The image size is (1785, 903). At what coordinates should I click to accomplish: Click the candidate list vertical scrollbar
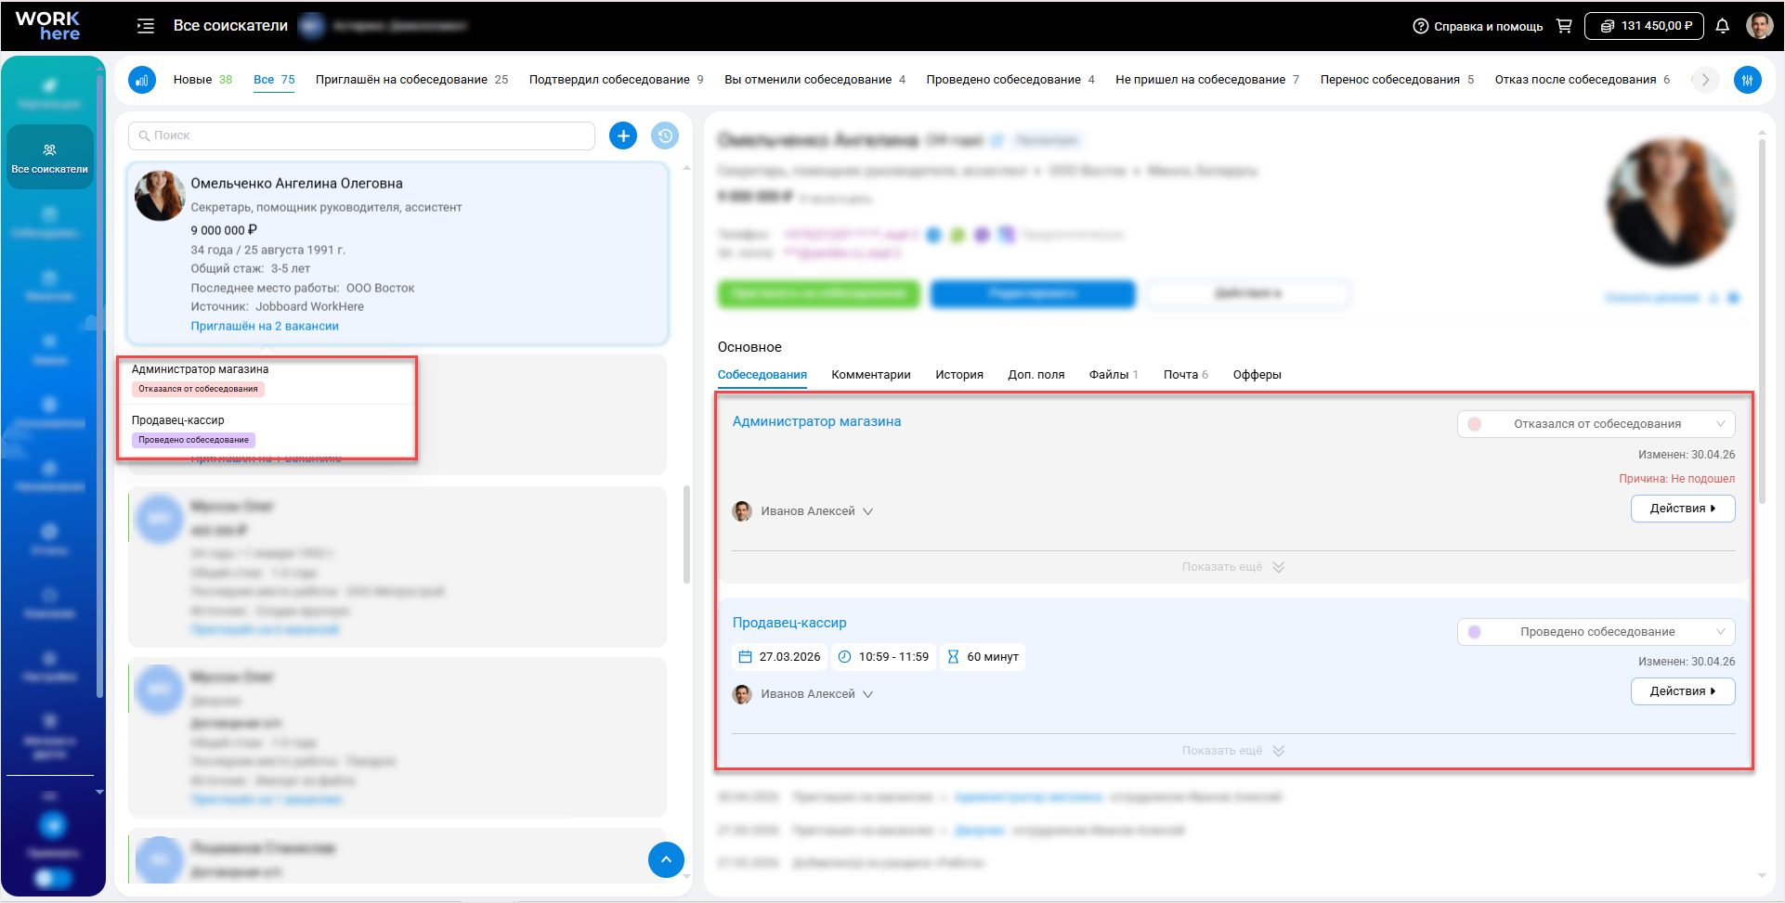(686, 535)
